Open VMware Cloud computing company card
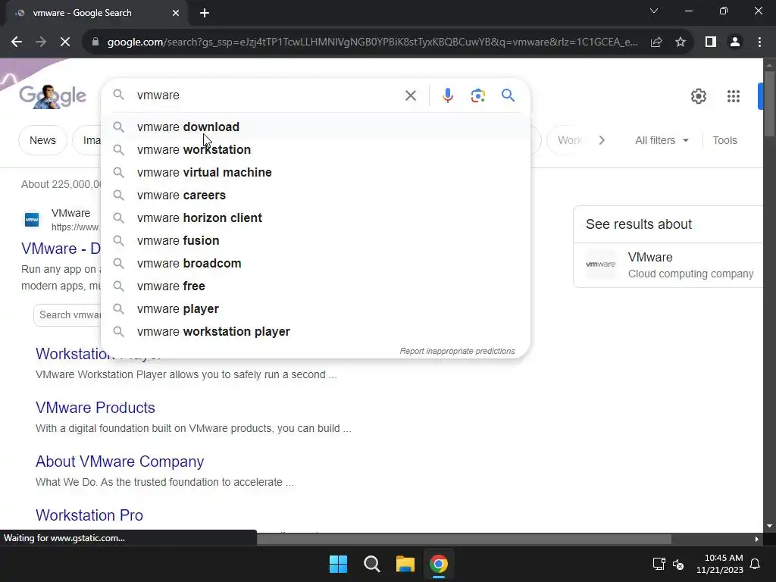The height and width of the screenshot is (582, 776). (669, 264)
